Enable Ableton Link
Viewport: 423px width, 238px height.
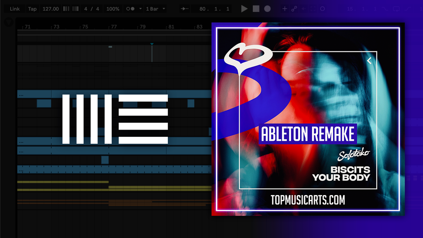point(14,9)
